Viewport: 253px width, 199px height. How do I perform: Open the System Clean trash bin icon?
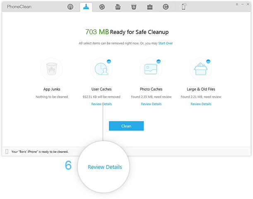click(x=134, y=7)
